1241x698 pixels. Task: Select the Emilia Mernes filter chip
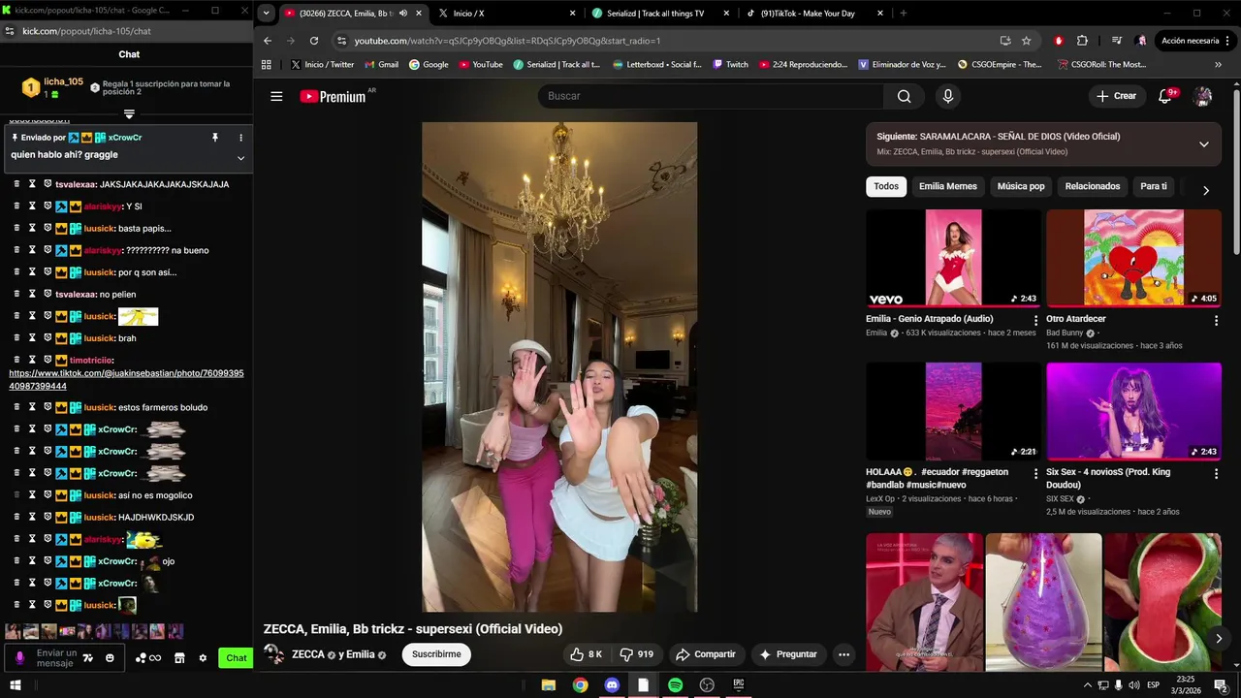point(948,186)
